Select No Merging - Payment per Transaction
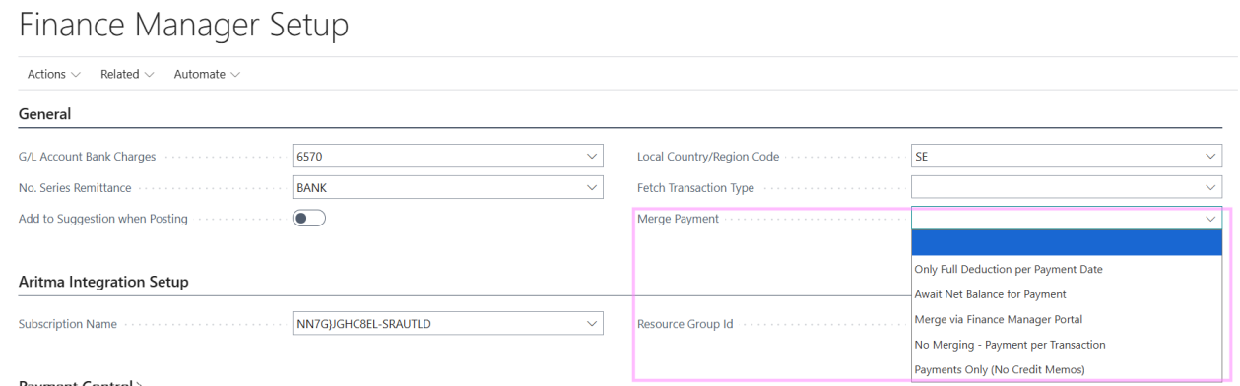This screenshot has height=386, width=1240. coord(1067,345)
